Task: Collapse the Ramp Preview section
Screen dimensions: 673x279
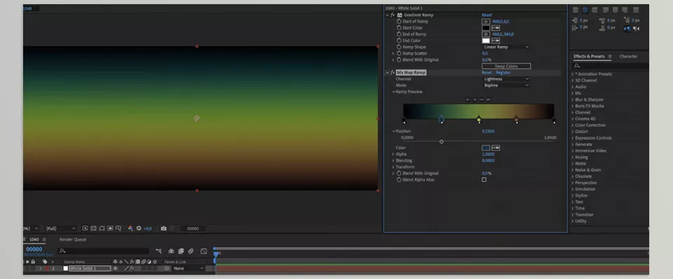Action: click(393, 92)
